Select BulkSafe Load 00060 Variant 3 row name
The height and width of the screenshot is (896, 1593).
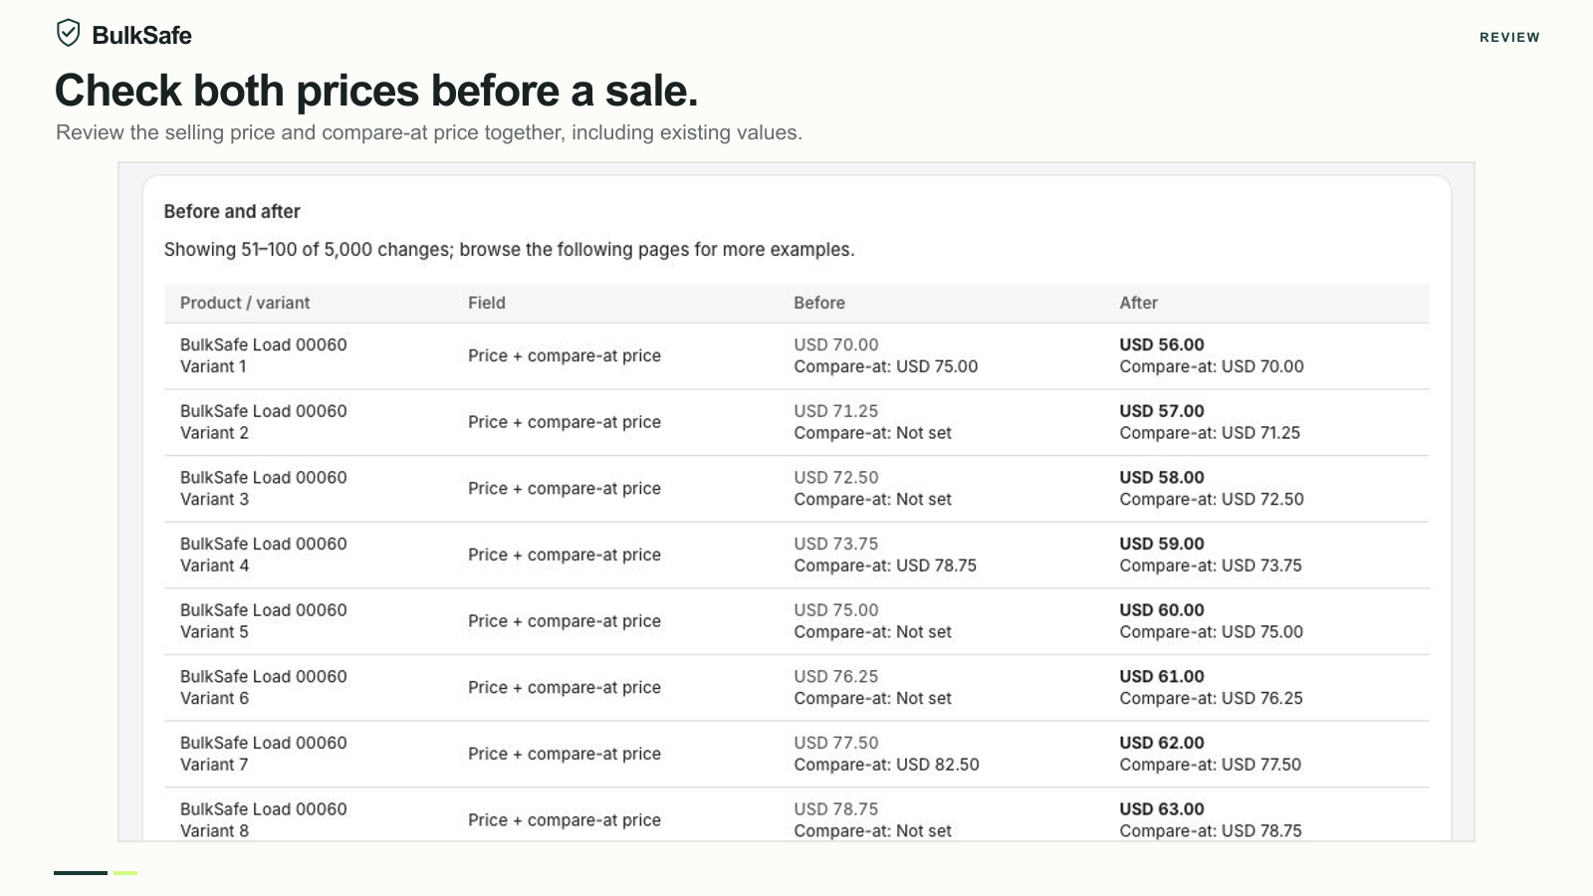[x=264, y=488]
